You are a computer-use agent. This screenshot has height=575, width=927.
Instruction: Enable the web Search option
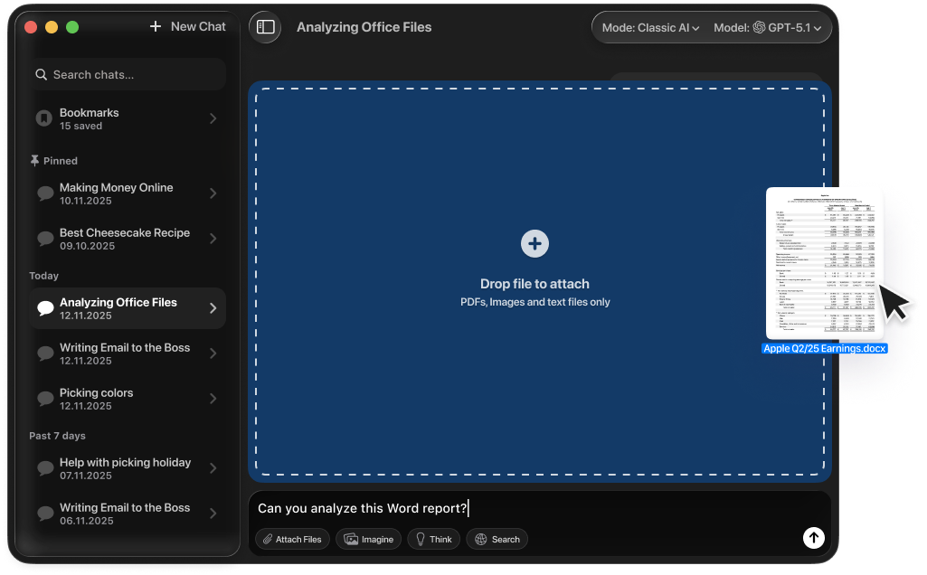tap(497, 539)
